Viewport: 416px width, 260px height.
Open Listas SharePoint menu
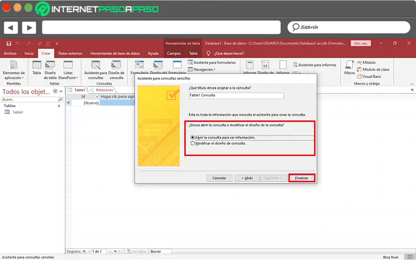tap(68, 70)
